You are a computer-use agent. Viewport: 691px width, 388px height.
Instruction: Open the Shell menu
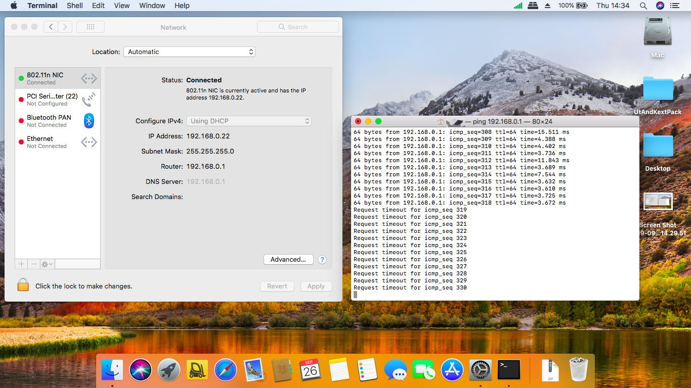[x=75, y=6]
